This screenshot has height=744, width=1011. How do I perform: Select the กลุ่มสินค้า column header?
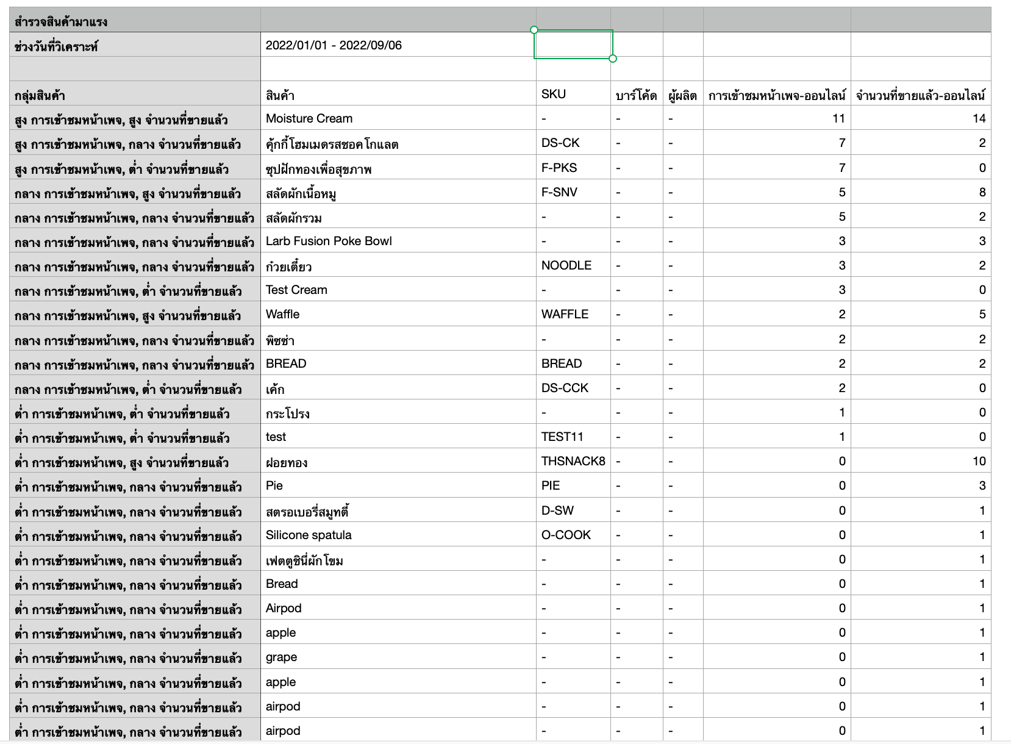tap(135, 94)
